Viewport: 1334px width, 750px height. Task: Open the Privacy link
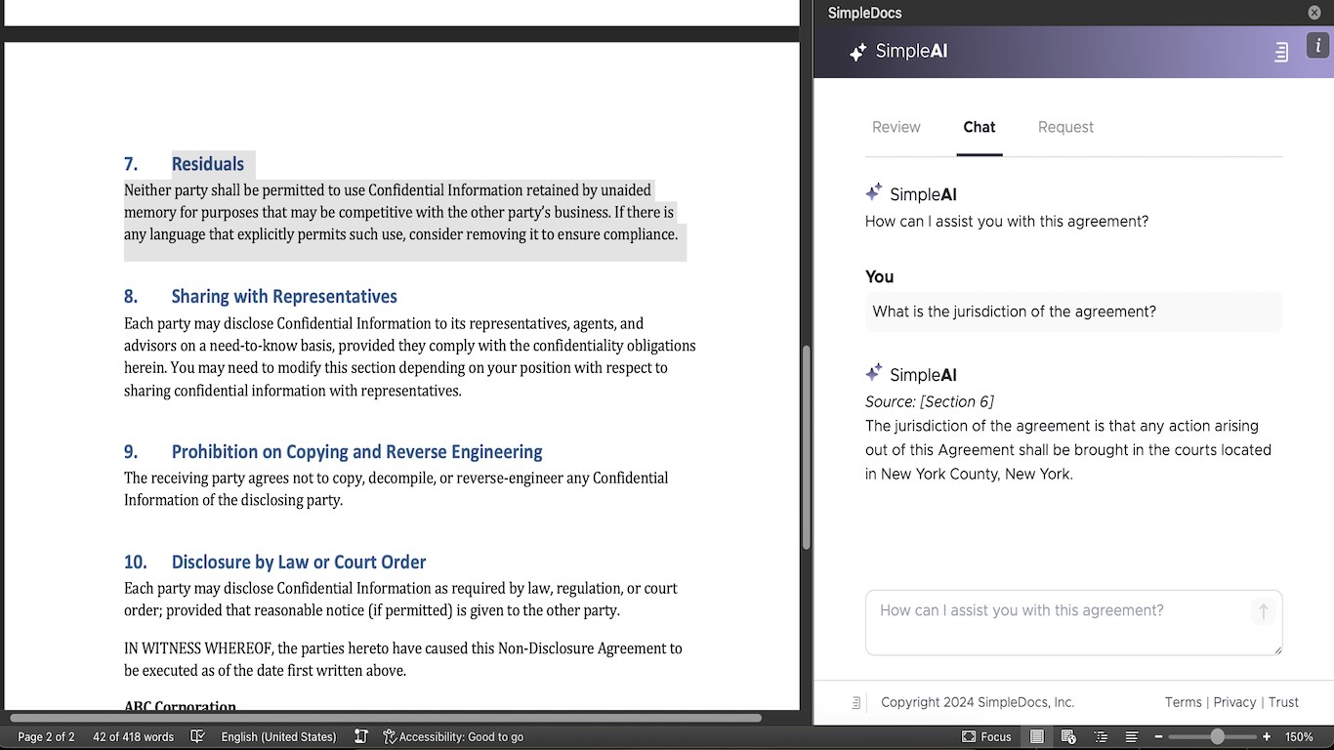pyautogui.click(x=1234, y=702)
